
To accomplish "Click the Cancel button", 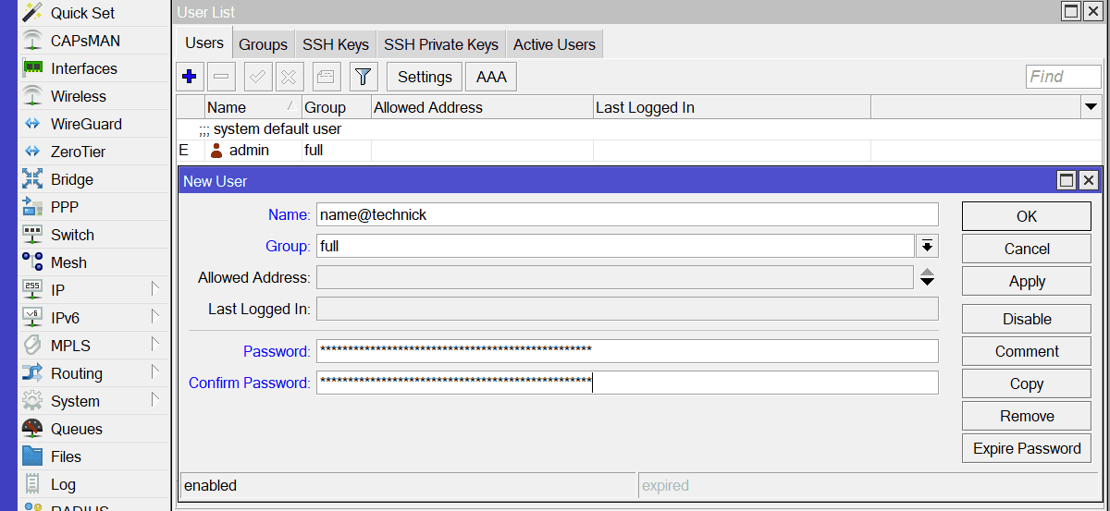I will 1027,249.
